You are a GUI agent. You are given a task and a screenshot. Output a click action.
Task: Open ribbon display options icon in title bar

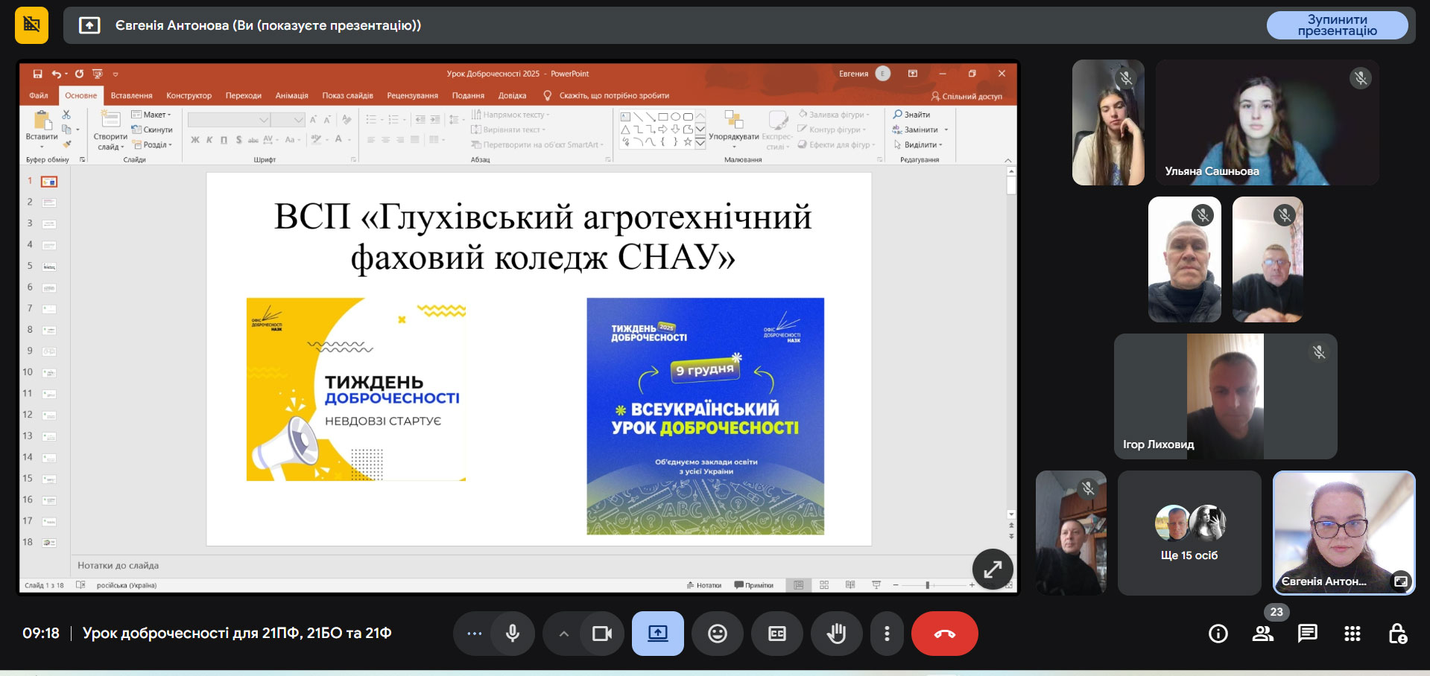coord(913,74)
